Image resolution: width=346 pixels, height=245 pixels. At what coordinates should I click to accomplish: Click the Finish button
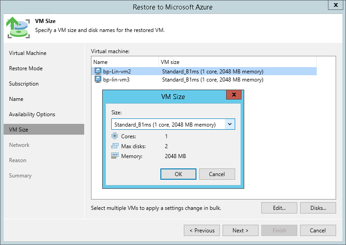pos(279,231)
